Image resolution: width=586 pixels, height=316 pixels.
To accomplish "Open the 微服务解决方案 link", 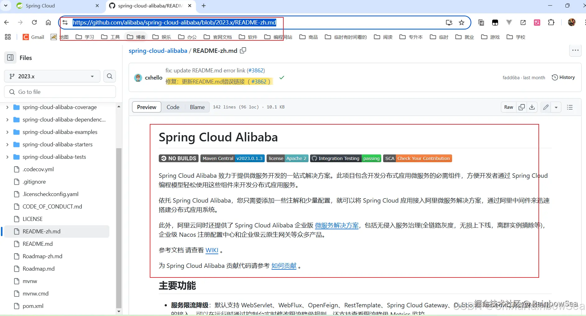I will [337, 225].
